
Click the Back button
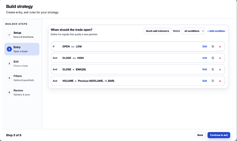(x=200, y=135)
